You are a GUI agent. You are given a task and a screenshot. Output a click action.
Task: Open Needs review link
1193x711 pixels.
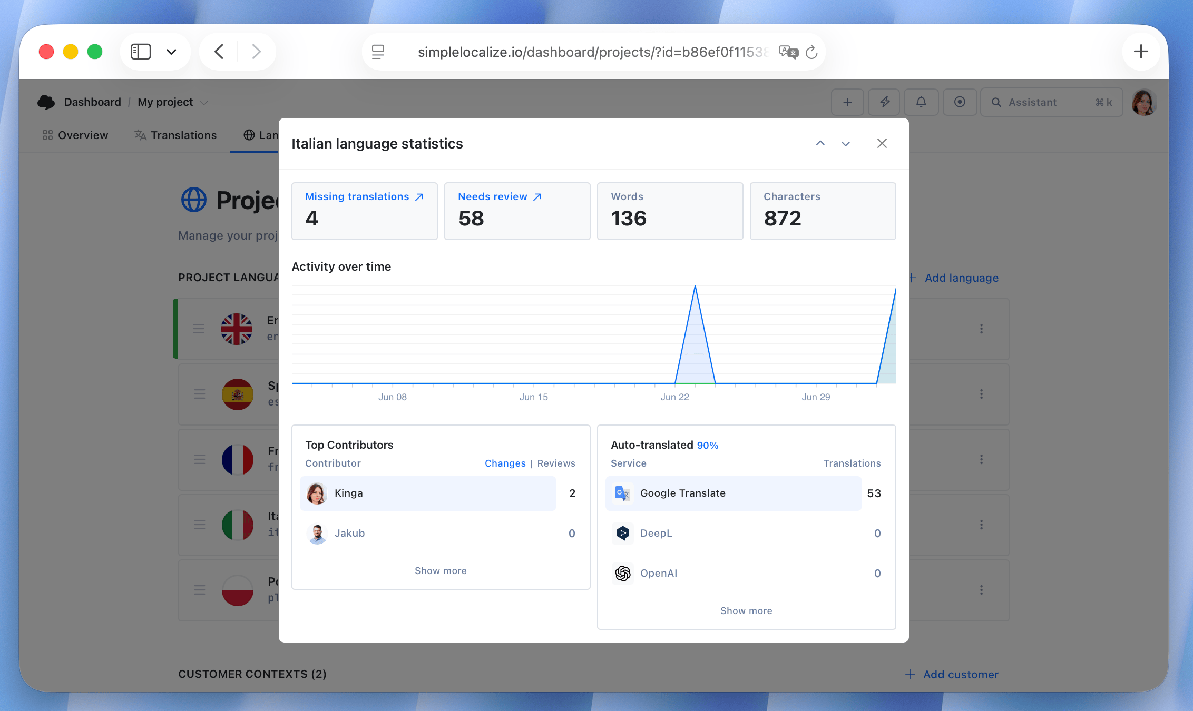coord(500,196)
